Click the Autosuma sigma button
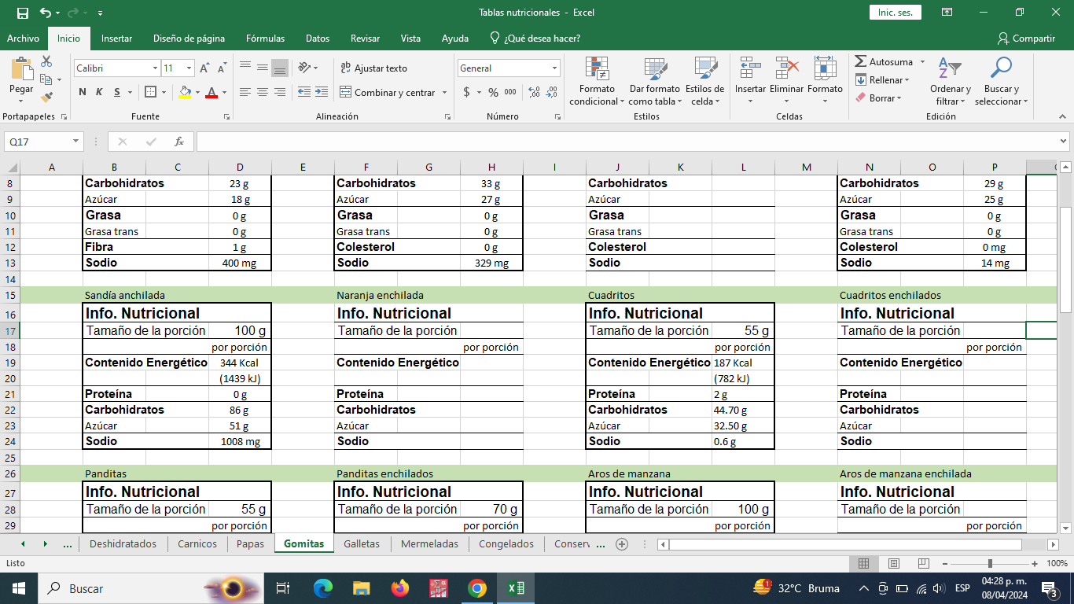1074x604 pixels. pos(884,61)
